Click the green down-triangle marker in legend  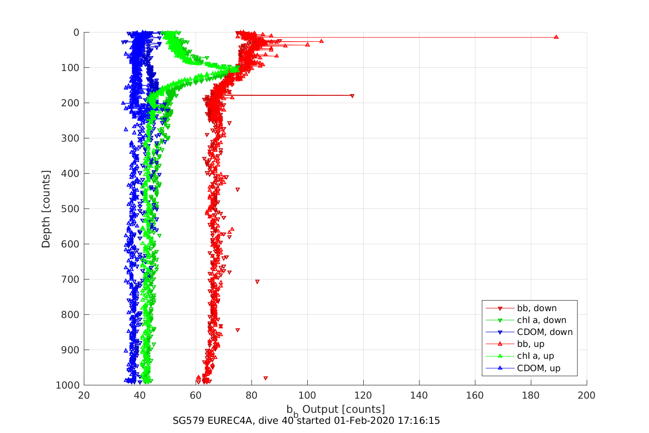point(500,320)
